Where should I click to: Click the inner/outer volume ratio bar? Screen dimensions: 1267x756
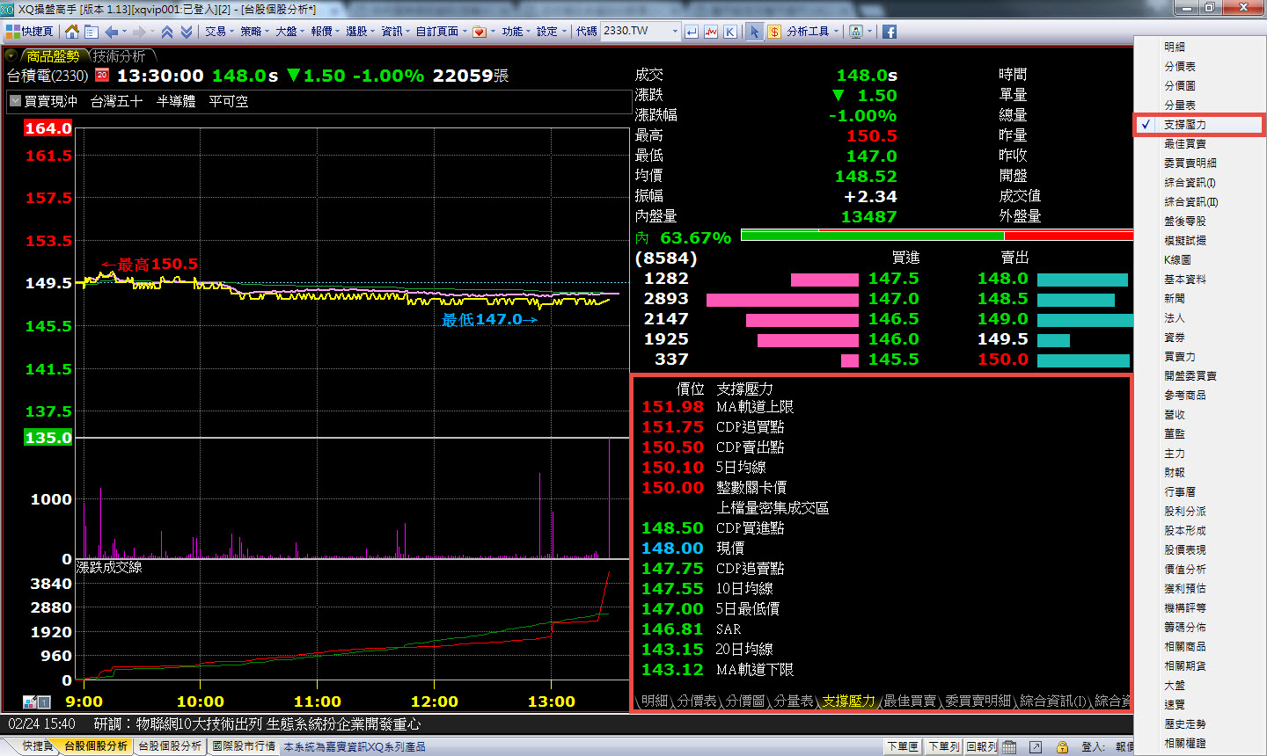click(x=937, y=235)
